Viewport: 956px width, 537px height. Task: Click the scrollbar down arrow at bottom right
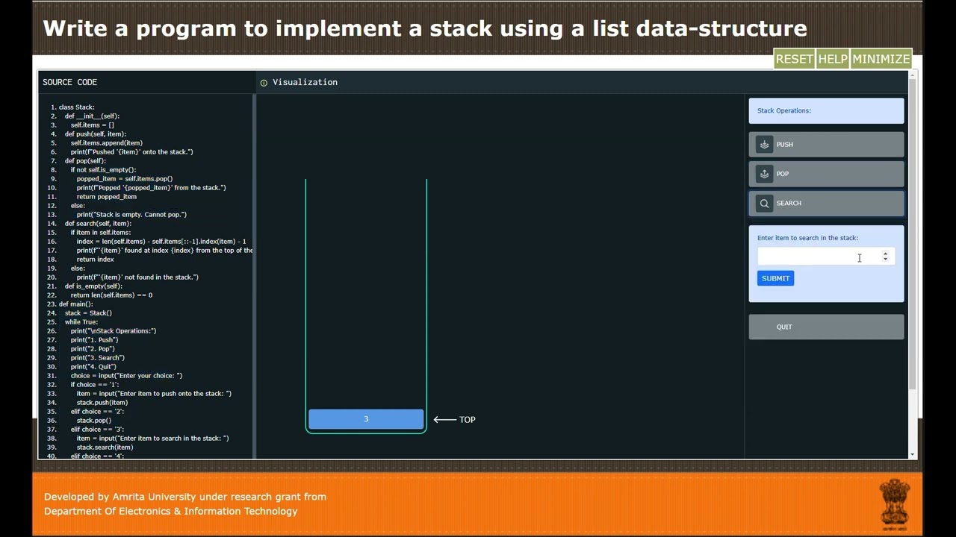click(x=913, y=454)
